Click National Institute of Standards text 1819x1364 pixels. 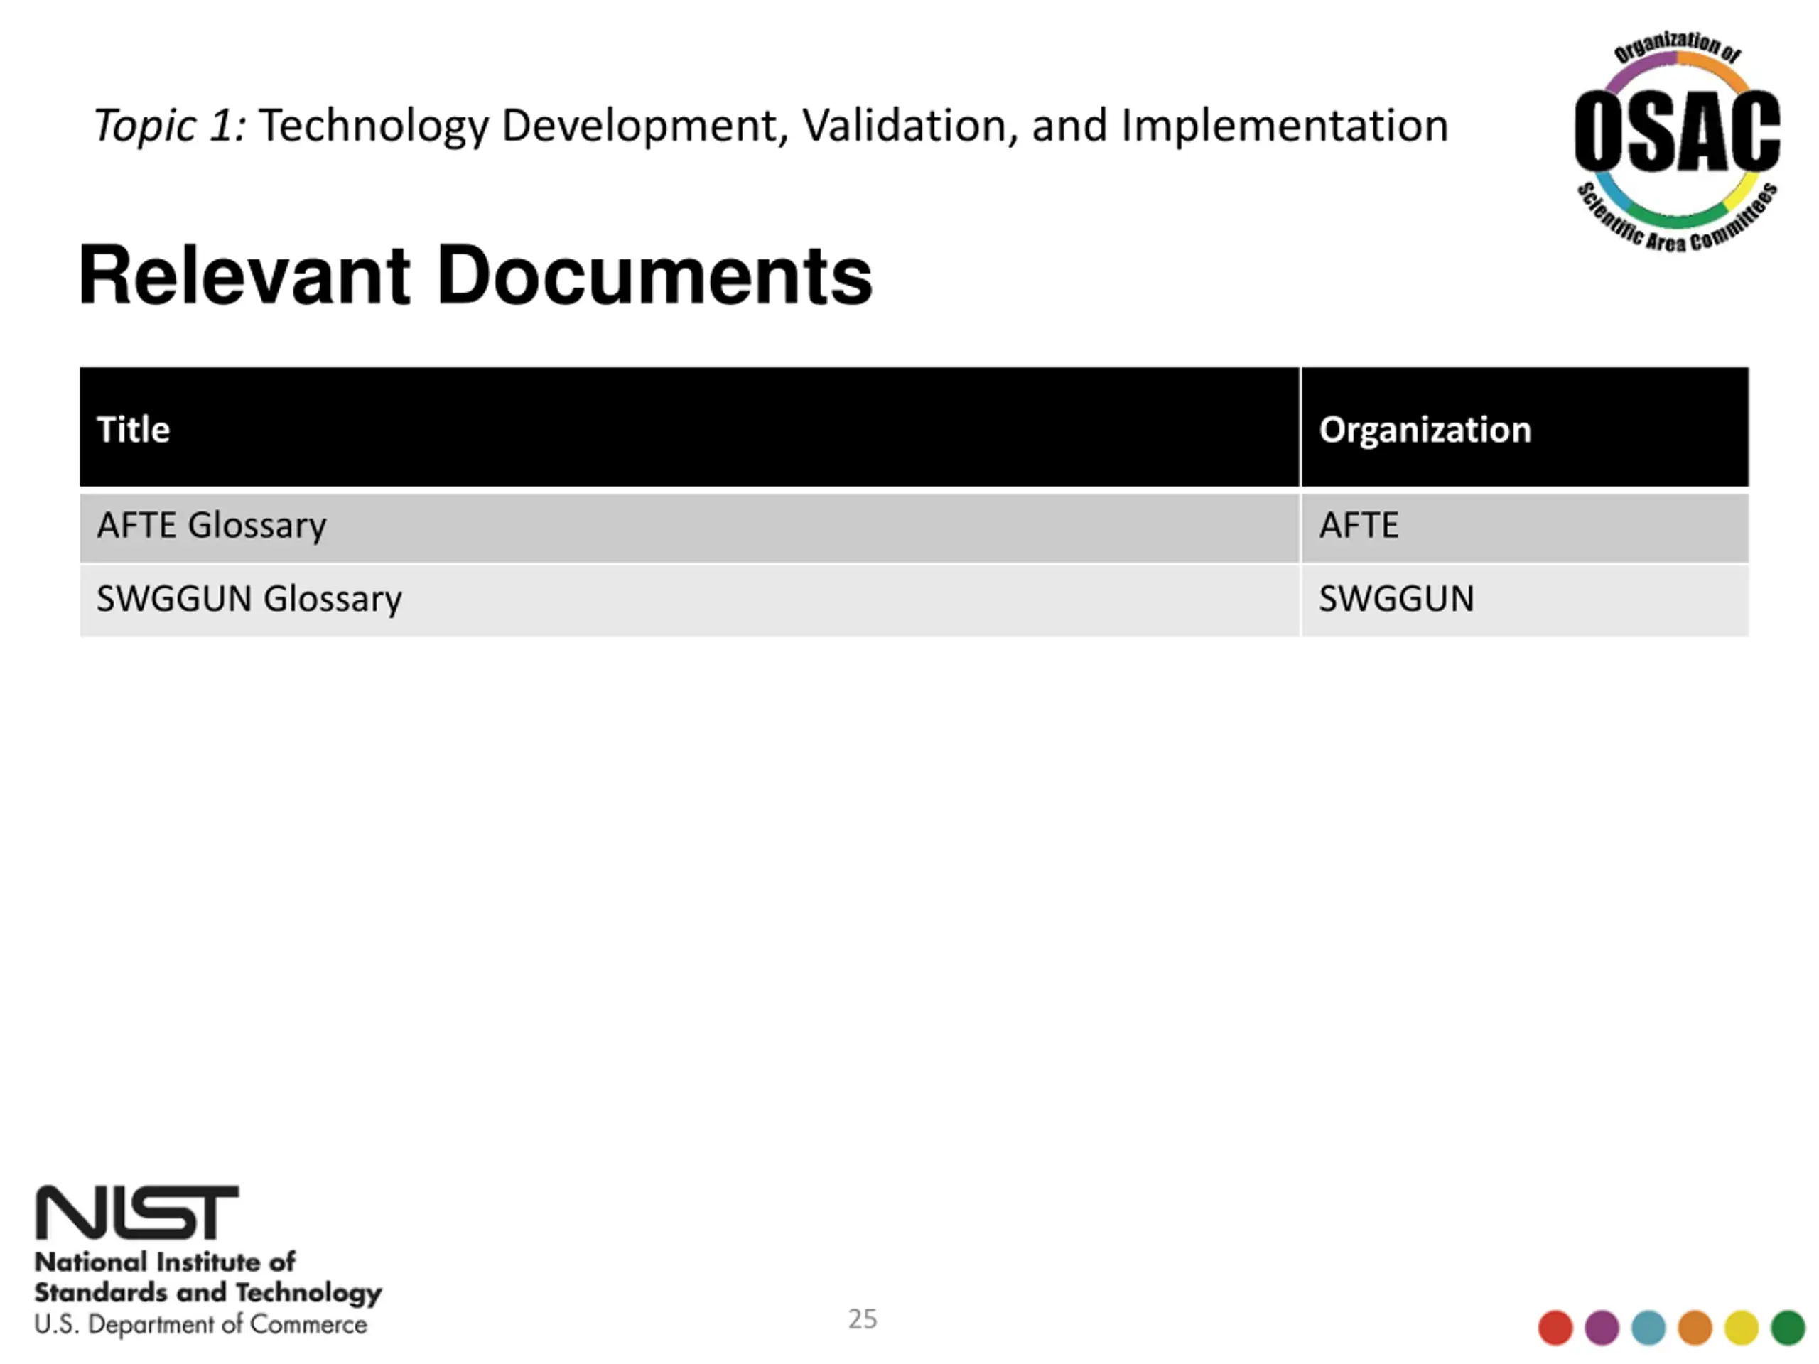(208, 1277)
